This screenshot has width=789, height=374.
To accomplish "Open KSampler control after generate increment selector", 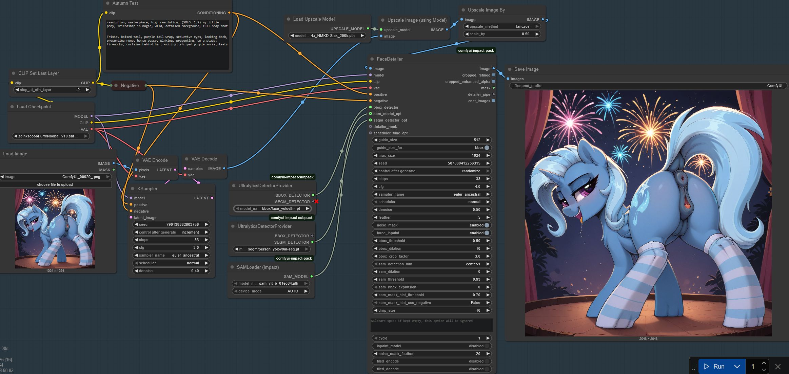I will 171,233.
